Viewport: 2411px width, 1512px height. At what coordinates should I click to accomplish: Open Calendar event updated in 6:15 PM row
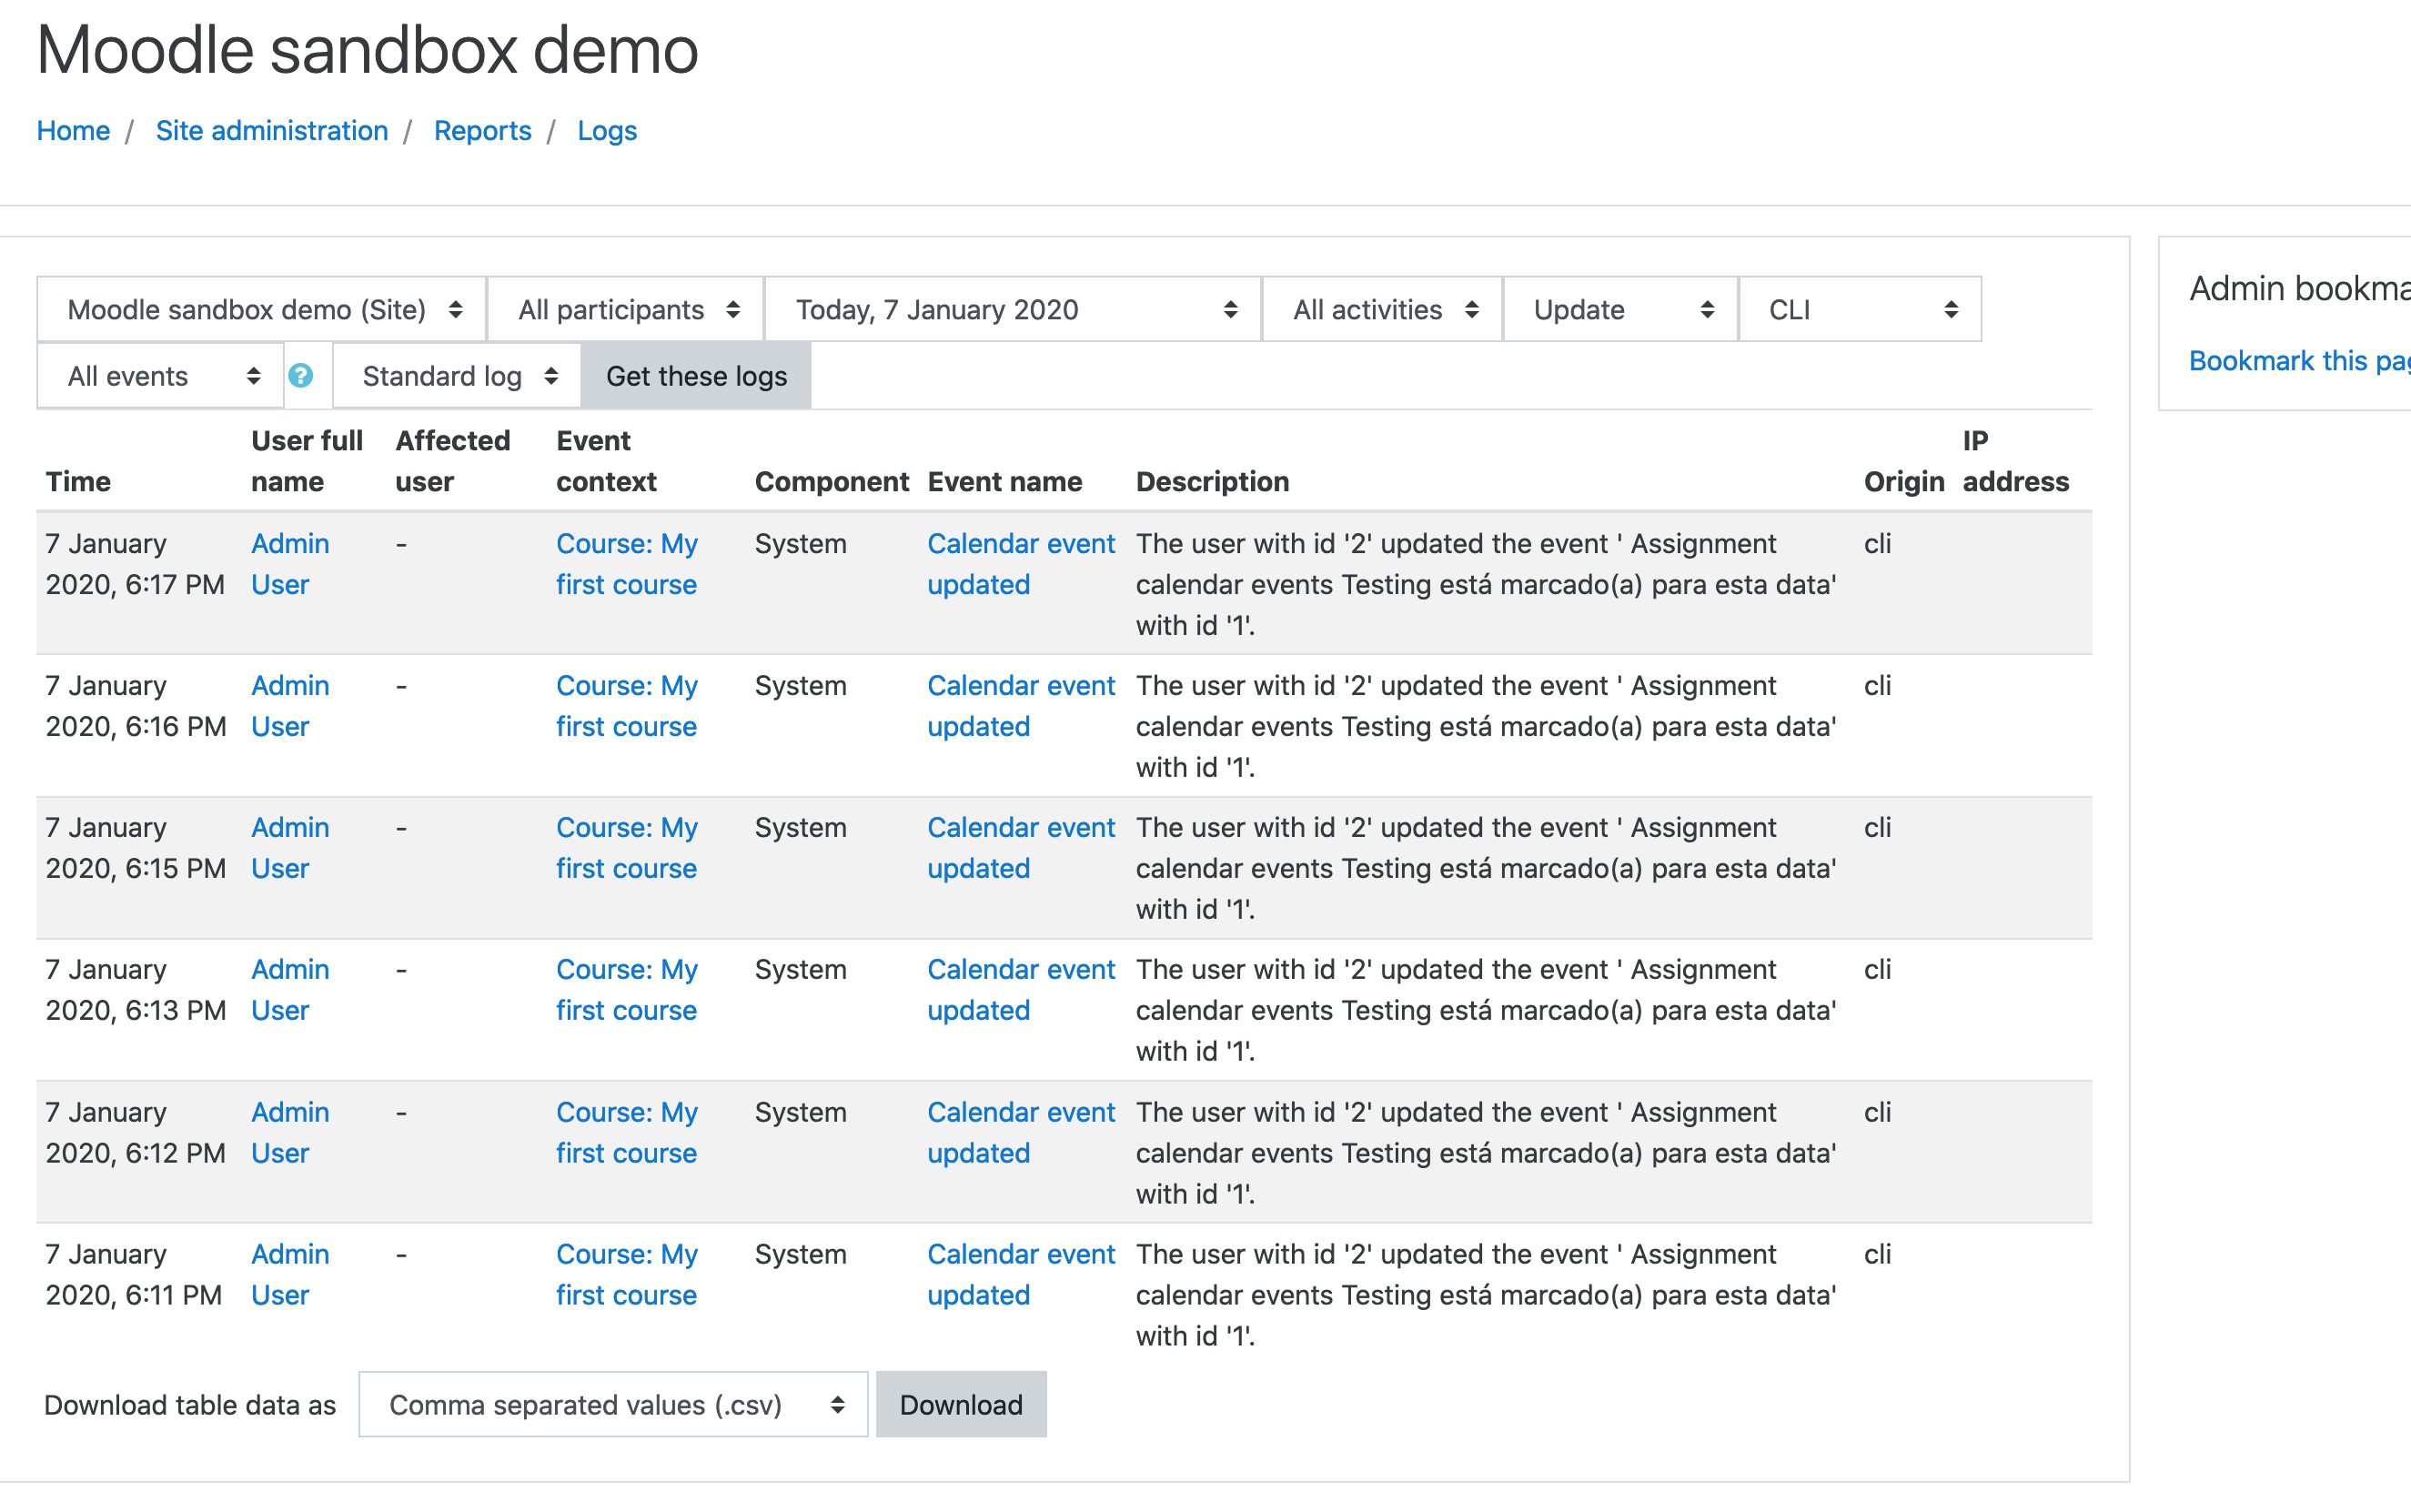click(x=1021, y=848)
